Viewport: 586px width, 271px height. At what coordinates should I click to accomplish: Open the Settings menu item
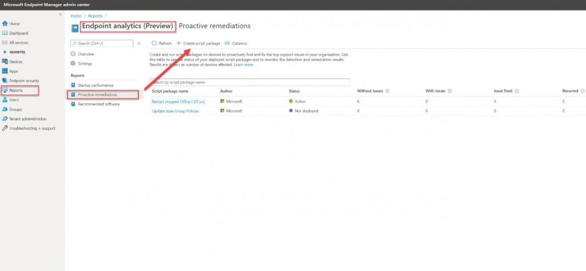click(x=81, y=64)
